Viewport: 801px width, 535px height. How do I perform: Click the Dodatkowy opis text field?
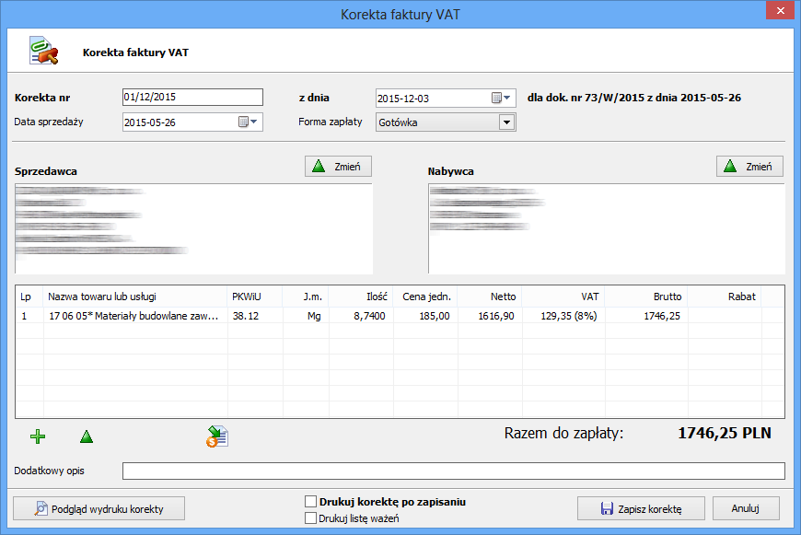tap(453, 471)
